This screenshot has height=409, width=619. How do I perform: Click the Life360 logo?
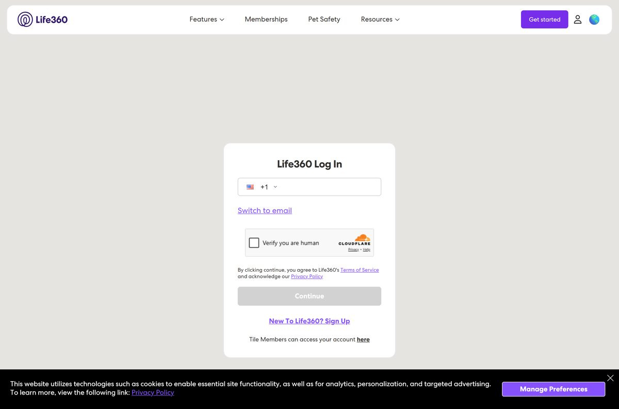click(x=42, y=20)
